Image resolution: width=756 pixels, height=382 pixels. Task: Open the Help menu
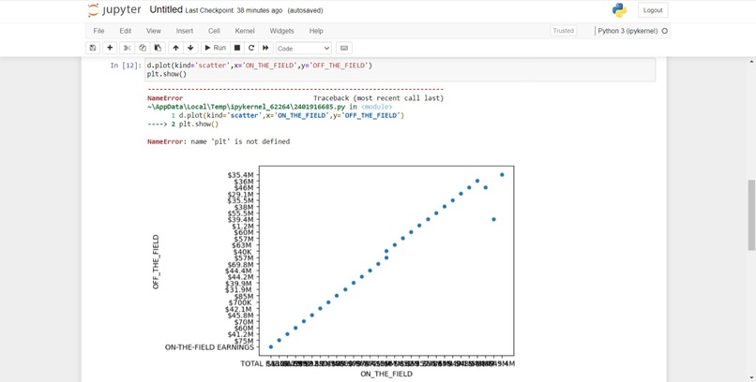click(316, 31)
